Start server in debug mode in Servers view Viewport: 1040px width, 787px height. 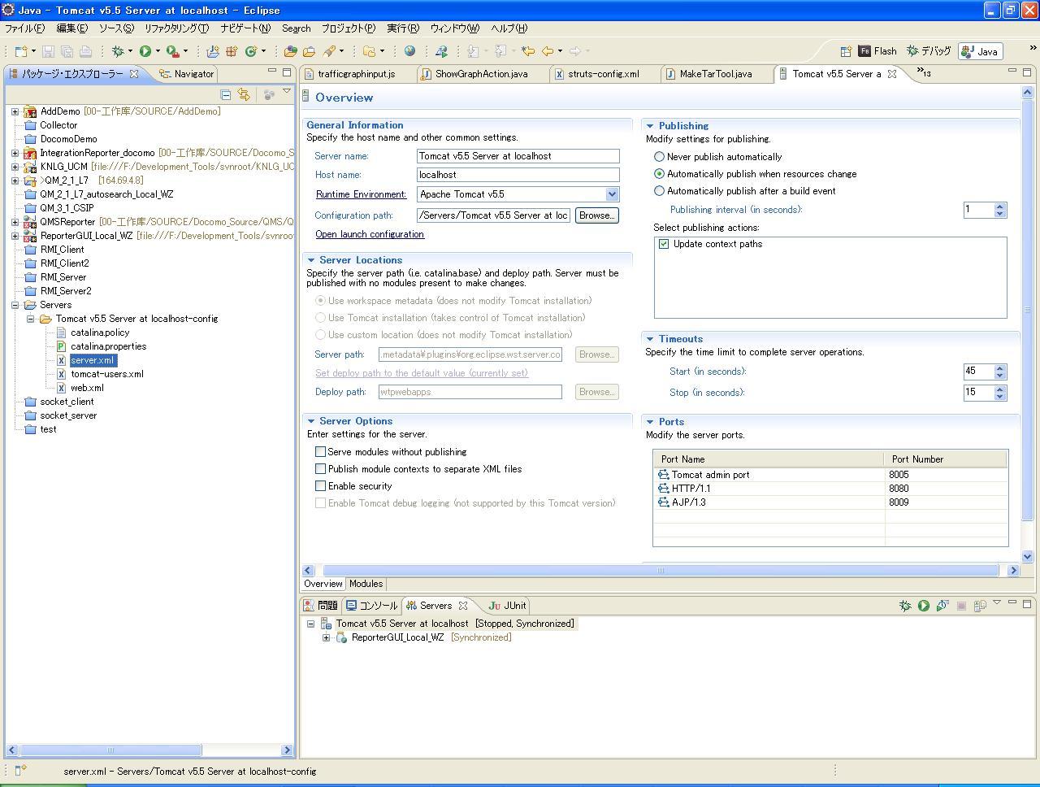pos(905,606)
